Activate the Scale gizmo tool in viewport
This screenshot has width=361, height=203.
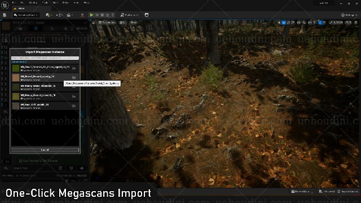coord(293,23)
